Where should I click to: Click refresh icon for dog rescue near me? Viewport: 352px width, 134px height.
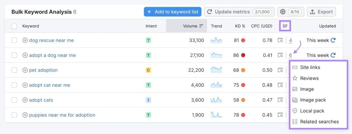pos(333,40)
